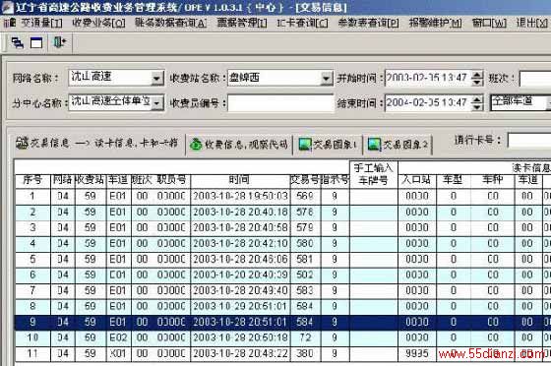Click the 收费信息 tab green icon

[196, 145]
